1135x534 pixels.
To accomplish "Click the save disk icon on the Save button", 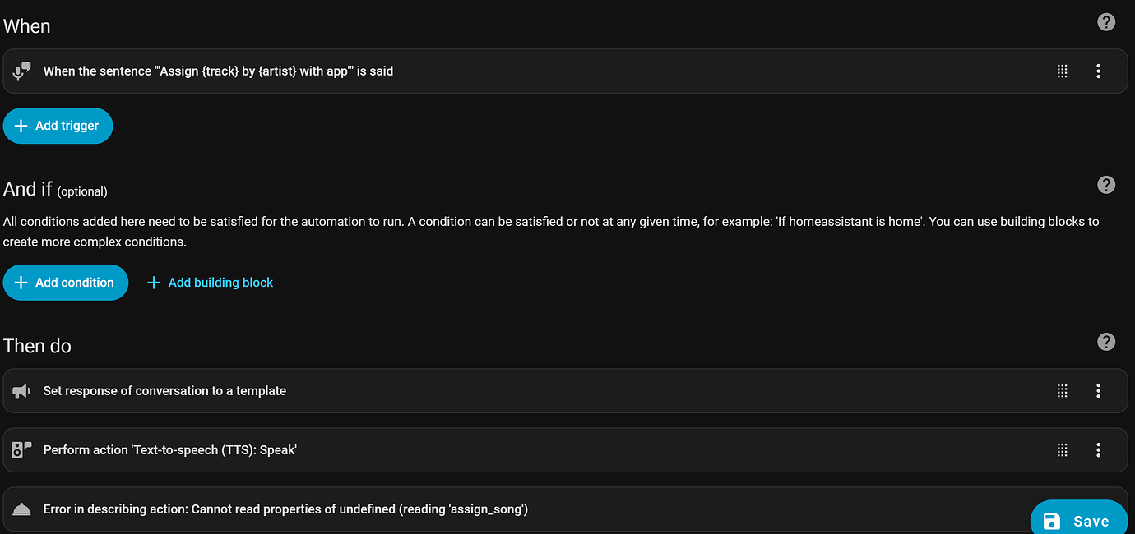I will click(1052, 521).
